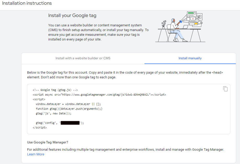Viewport: 240px width, 164px height.
Task: Click the Installation instructions title
Action: [27, 3]
